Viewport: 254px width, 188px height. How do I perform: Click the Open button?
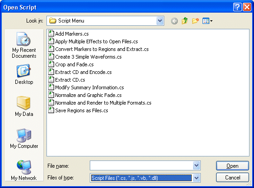pyautogui.click(x=232, y=165)
